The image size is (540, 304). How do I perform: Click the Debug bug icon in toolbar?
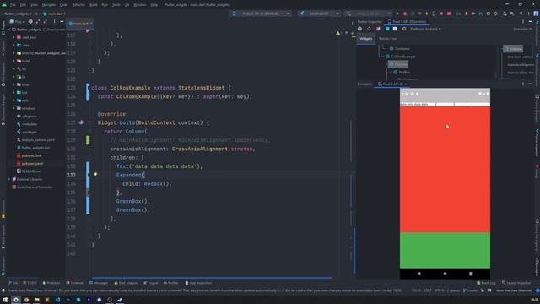405,14
